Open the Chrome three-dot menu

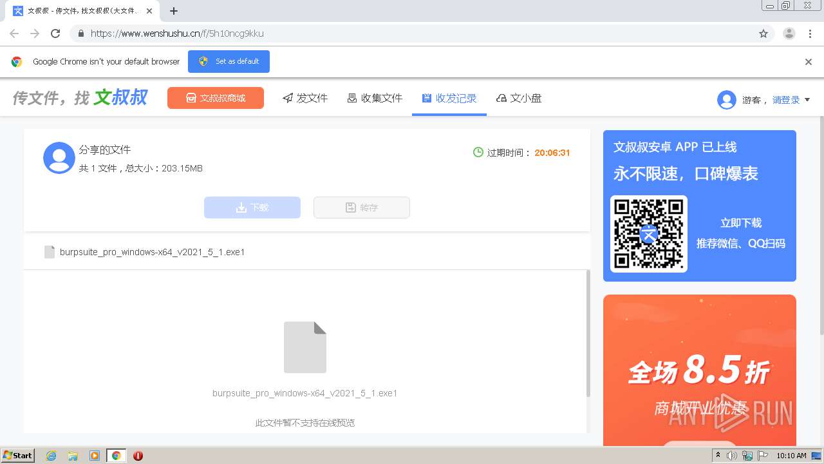coord(810,34)
